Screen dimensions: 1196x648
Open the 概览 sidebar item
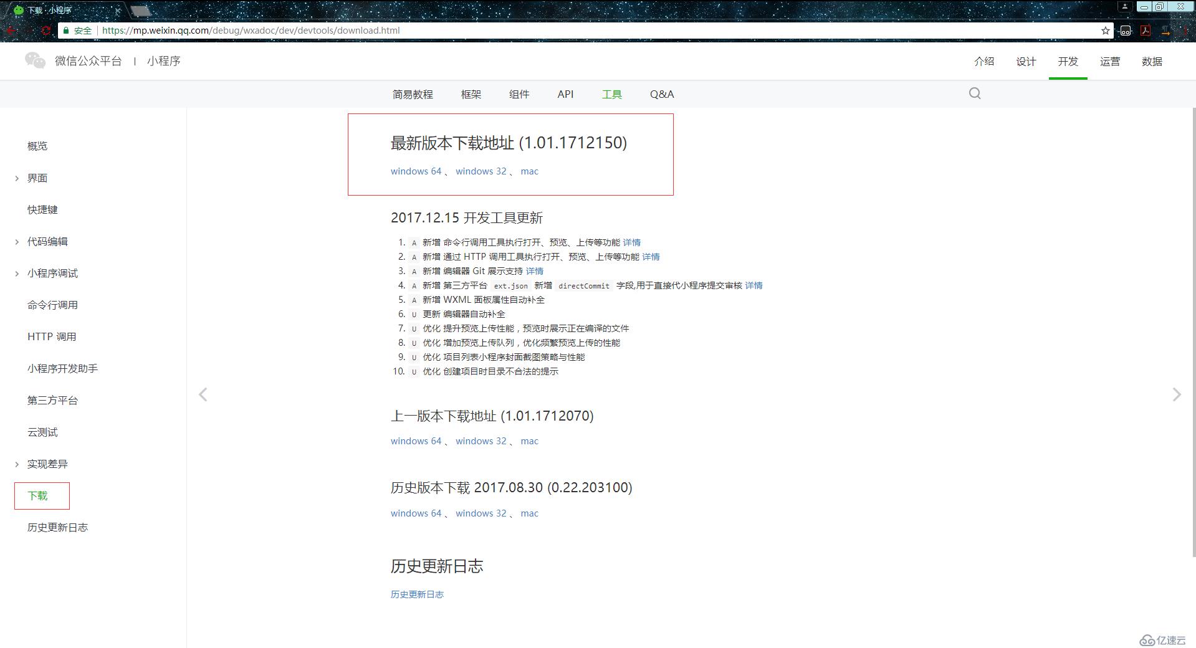tap(37, 146)
